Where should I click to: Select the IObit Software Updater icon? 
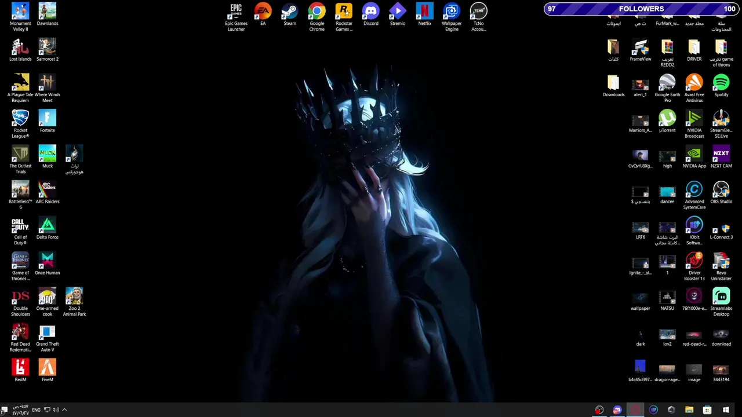pyautogui.click(x=694, y=231)
